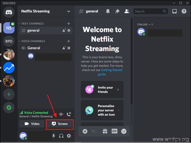191x143 pixels.
Task: Click the Voice Connected status text
Action: pyautogui.click(x=36, y=113)
